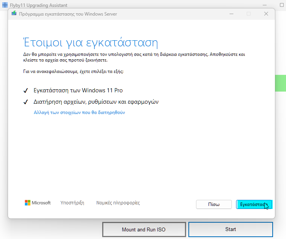The width and height of the screenshot is (286, 239).
Task: Select the text Διατήρηση αρχείων, ρυθμίσεων και εφαρμογών
Action: click(96, 102)
